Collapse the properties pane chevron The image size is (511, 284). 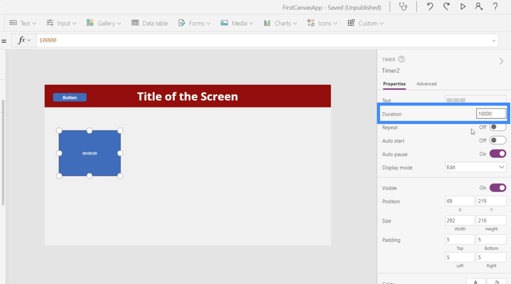(501, 61)
